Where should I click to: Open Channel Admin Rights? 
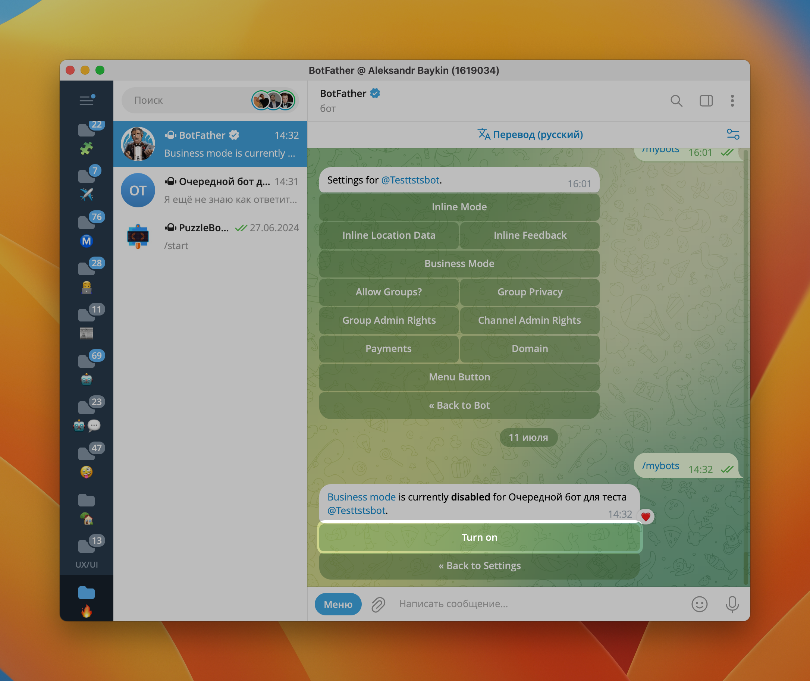[530, 320]
